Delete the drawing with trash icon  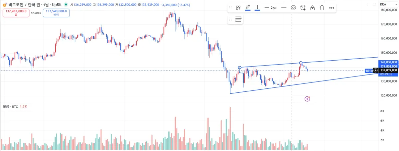pyautogui.click(x=322, y=8)
